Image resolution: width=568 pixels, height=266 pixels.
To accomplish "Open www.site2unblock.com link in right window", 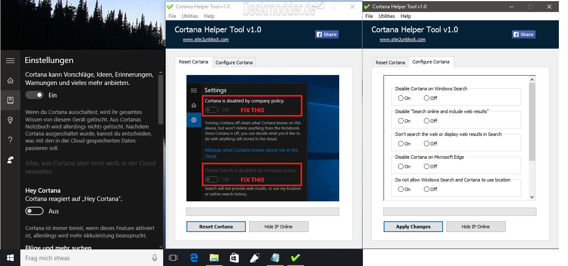I will click(x=403, y=40).
